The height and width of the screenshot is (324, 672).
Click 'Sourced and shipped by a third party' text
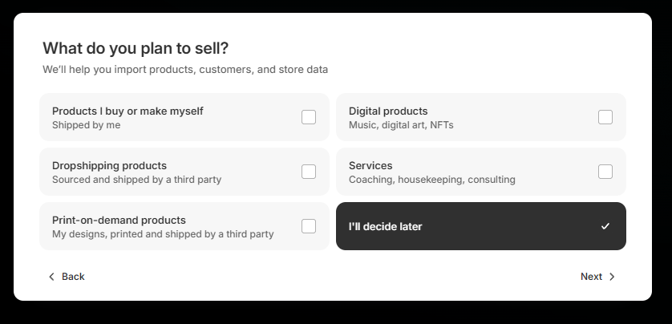point(136,180)
